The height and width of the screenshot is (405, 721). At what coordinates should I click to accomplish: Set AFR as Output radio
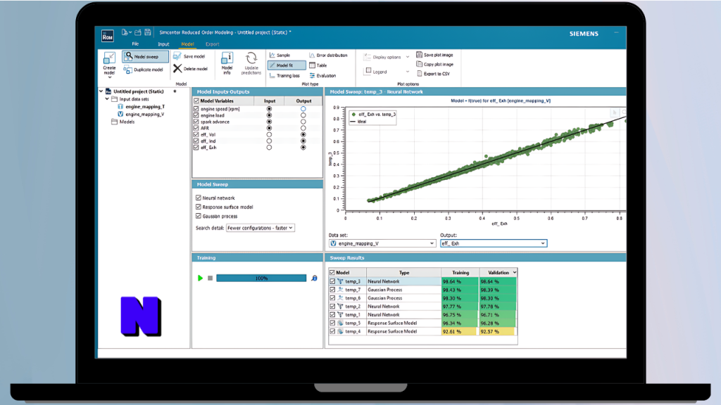(303, 128)
